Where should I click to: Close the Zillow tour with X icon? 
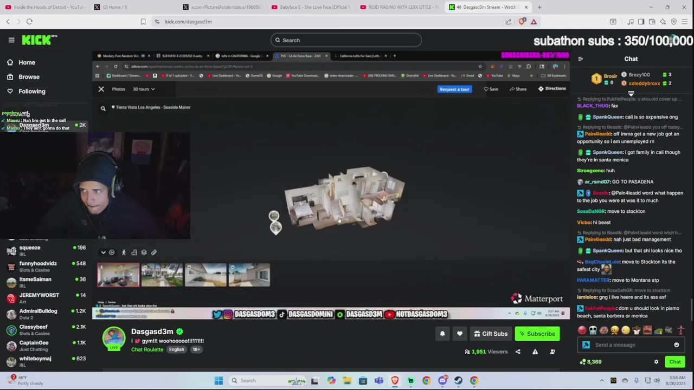click(x=101, y=89)
